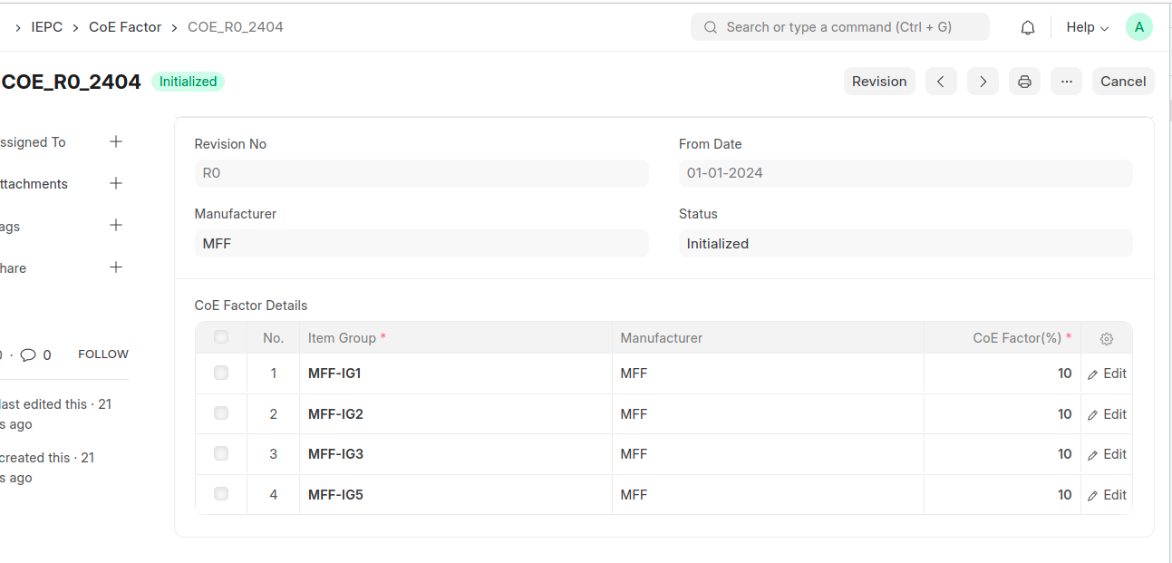1172x563 pixels.
Task: Click the notification bell icon
Action: tap(1027, 26)
